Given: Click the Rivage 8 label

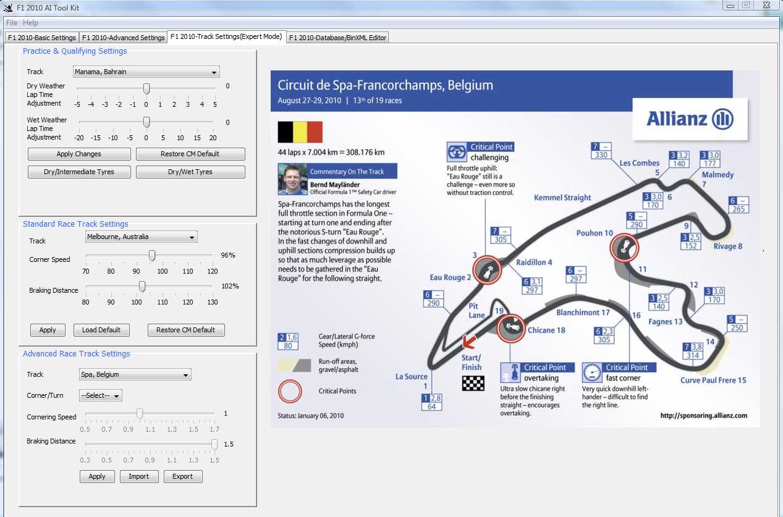Looking at the screenshot, I should [x=728, y=246].
